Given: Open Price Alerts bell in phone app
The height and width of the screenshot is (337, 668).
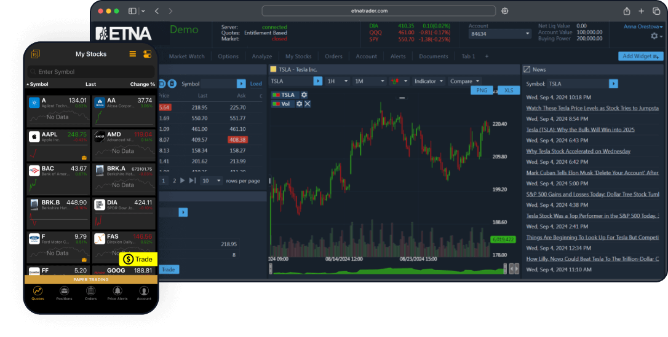Looking at the screenshot, I should [x=117, y=293].
